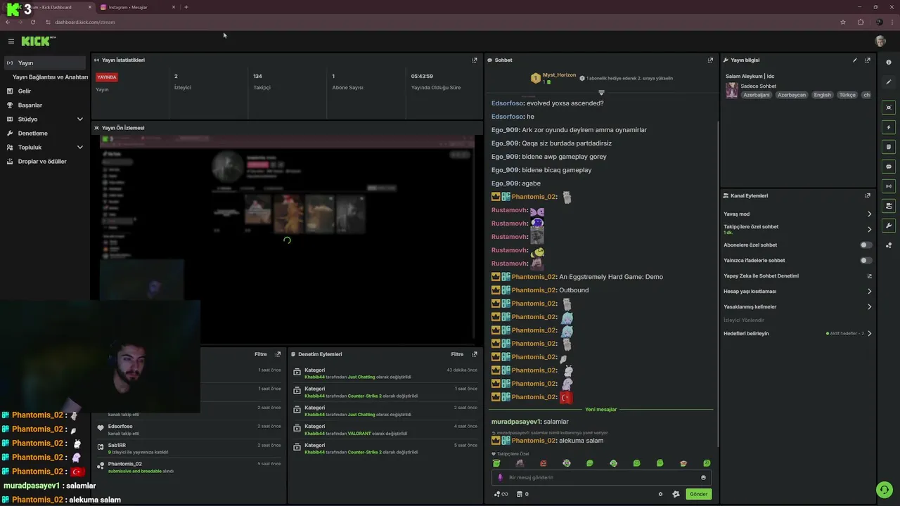Open Hedefleri belirleyin goals
900x506 pixels.
coord(798,333)
